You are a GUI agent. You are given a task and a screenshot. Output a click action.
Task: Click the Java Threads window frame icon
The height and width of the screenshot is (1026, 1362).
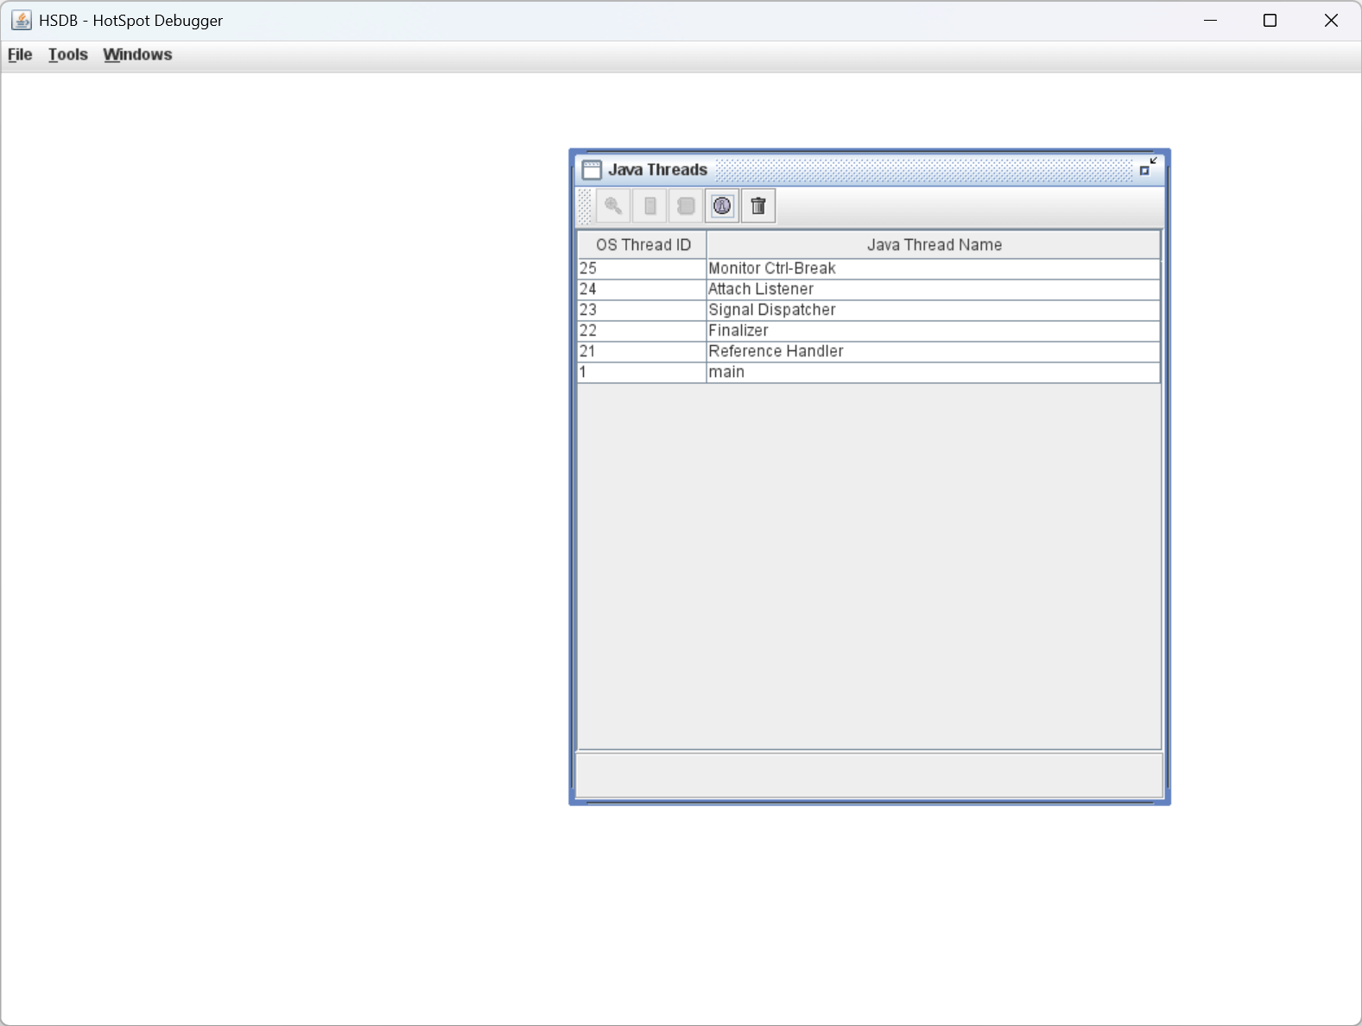point(592,169)
